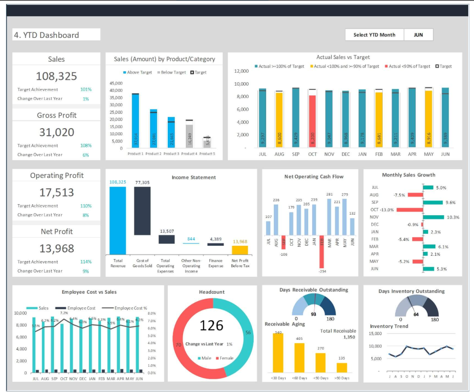Screen dimensions: 474x392
Task: Open the JUN month selector cell
Action: pyautogui.click(x=418, y=35)
